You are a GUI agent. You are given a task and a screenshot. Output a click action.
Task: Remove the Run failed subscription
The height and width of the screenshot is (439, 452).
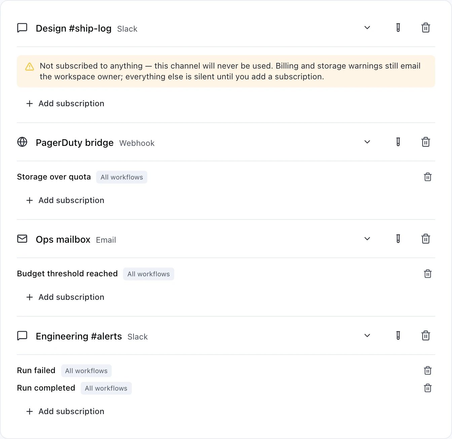tap(428, 370)
